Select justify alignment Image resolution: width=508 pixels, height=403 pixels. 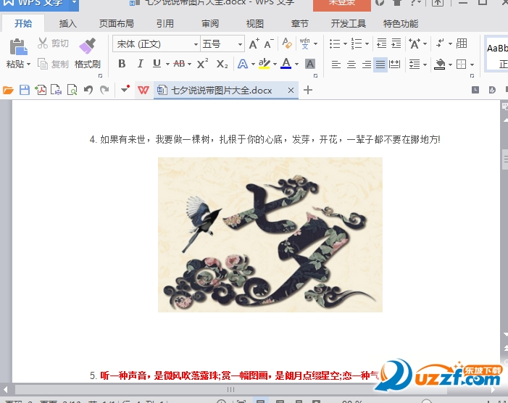(x=380, y=65)
